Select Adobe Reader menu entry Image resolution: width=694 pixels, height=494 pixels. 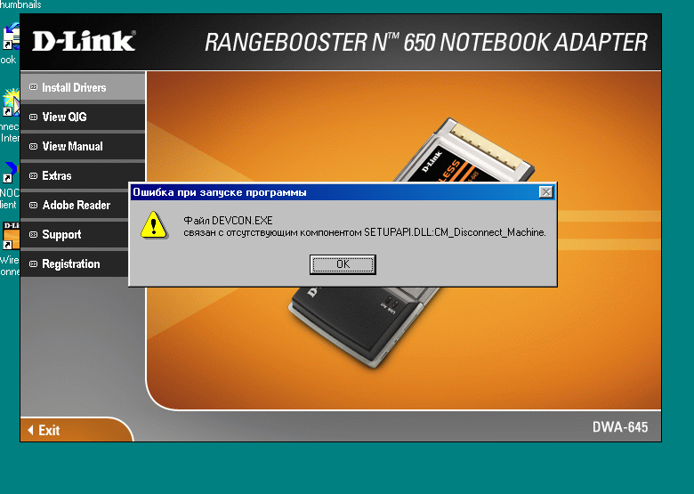[x=76, y=205]
